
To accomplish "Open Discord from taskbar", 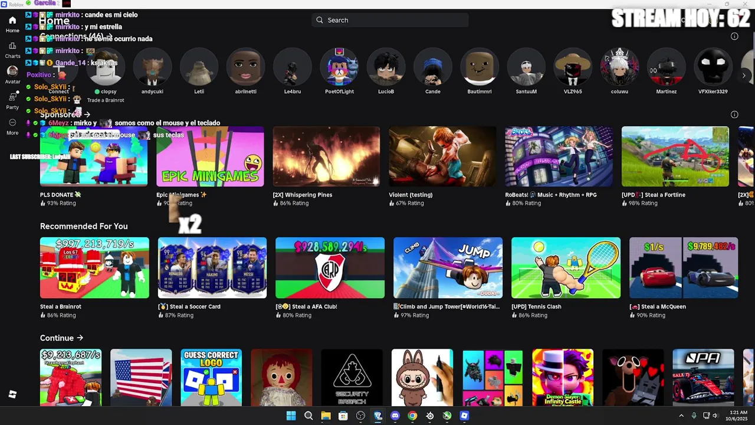I will (x=395, y=416).
